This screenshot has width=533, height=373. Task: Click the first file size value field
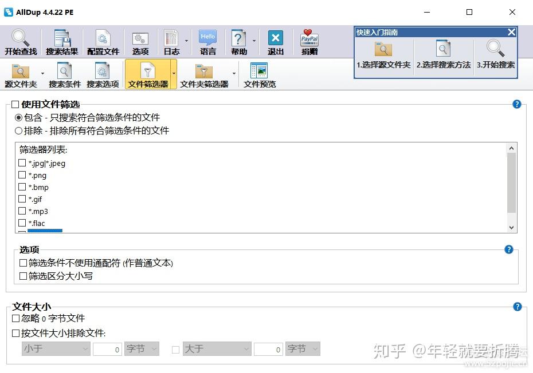pos(107,349)
